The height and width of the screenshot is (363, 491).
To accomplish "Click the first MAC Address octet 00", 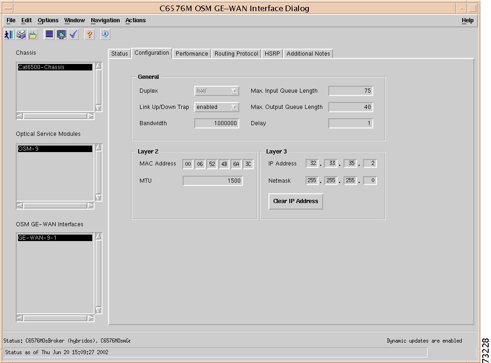I will pos(188,164).
